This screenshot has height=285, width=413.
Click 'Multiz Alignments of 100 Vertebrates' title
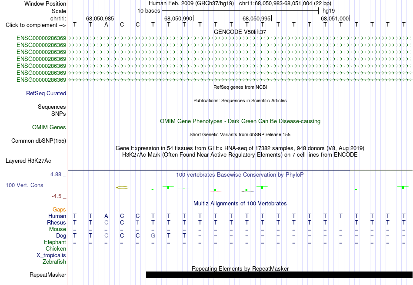click(240, 204)
